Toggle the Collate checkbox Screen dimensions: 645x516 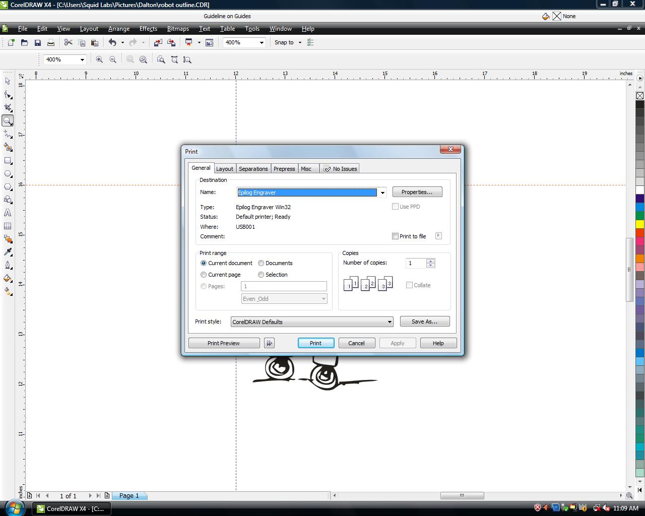(409, 285)
